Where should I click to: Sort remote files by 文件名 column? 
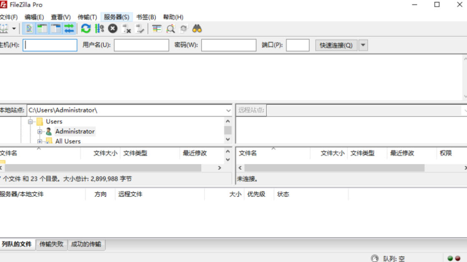273,153
